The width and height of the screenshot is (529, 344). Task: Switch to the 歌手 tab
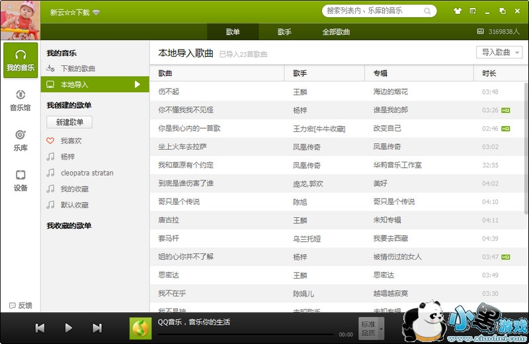(x=284, y=32)
